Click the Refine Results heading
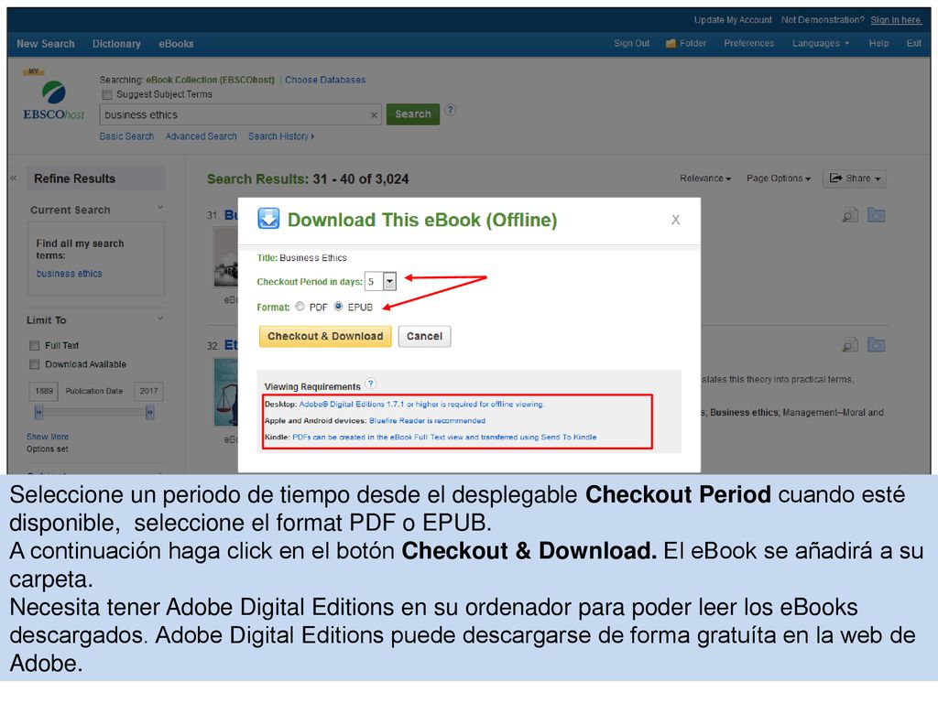 click(x=74, y=178)
